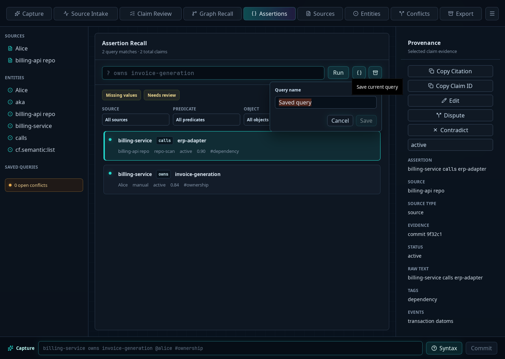
Task: Select the billing-service entity
Action: tap(44, 126)
